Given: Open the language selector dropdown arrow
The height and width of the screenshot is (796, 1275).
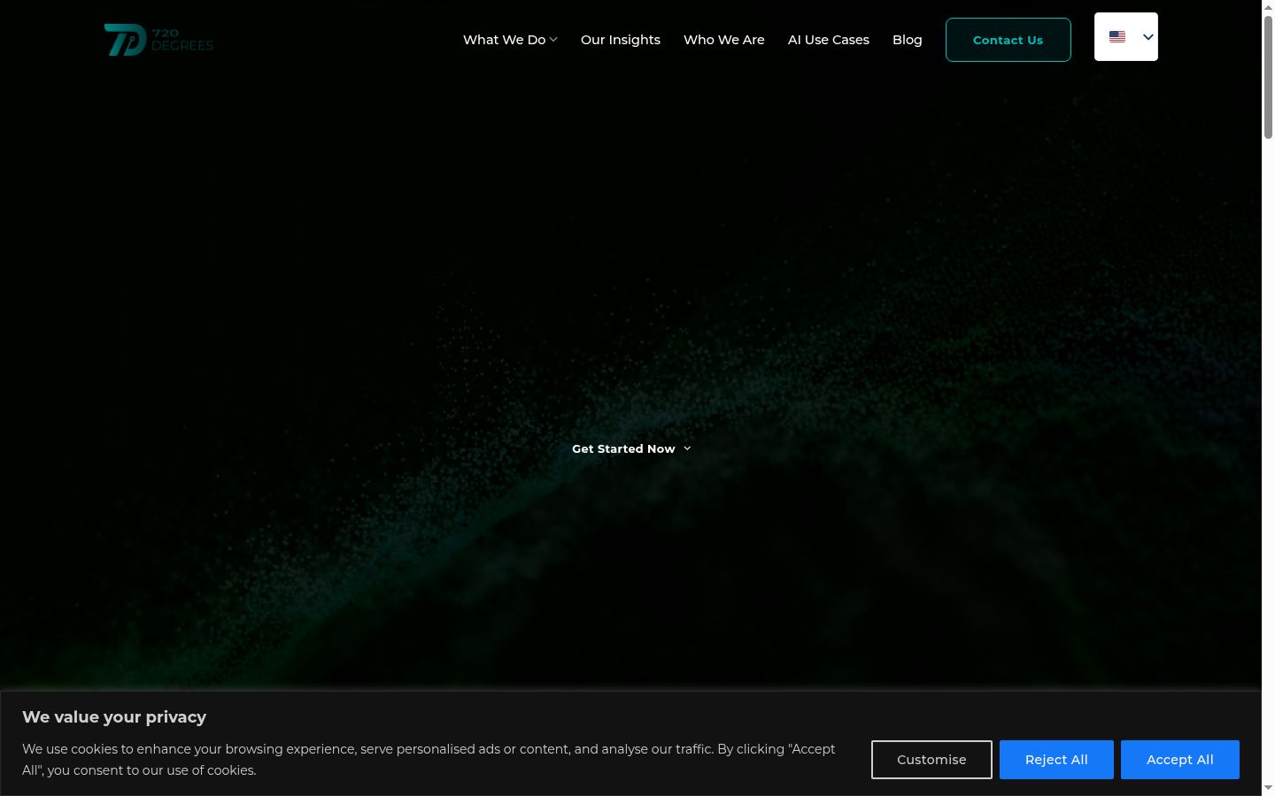Looking at the screenshot, I should [1148, 37].
